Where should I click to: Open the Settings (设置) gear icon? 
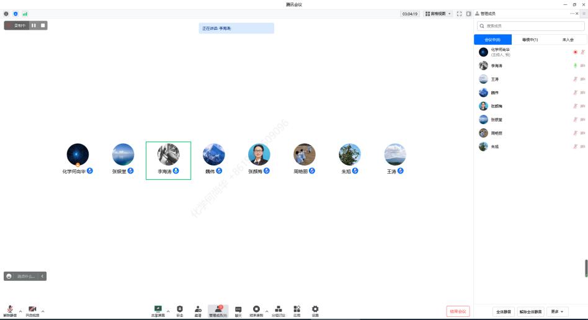coord(315,309)
